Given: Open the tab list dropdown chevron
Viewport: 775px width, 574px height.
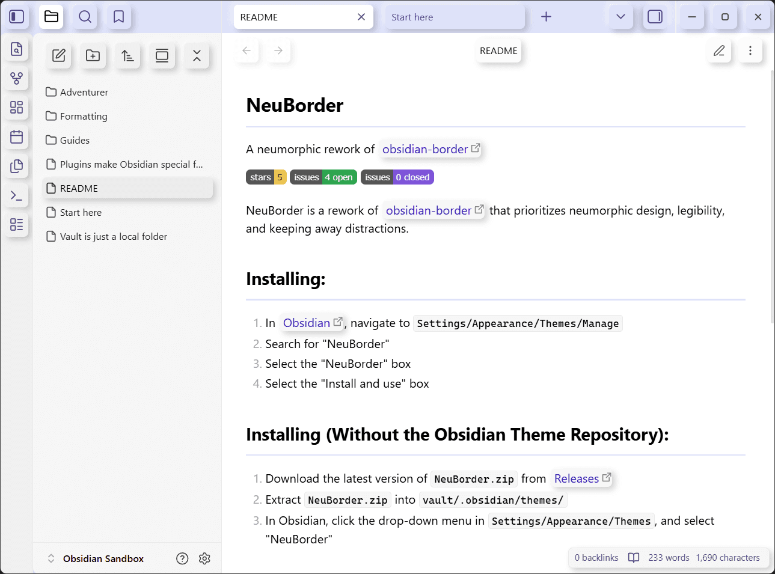Looking at the screenshot, I should [x=621, y=17].
